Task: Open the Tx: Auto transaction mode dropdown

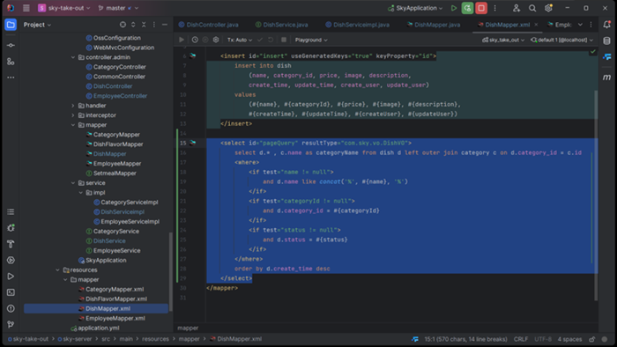Action: pyautogui.click(x=240, y=40)
